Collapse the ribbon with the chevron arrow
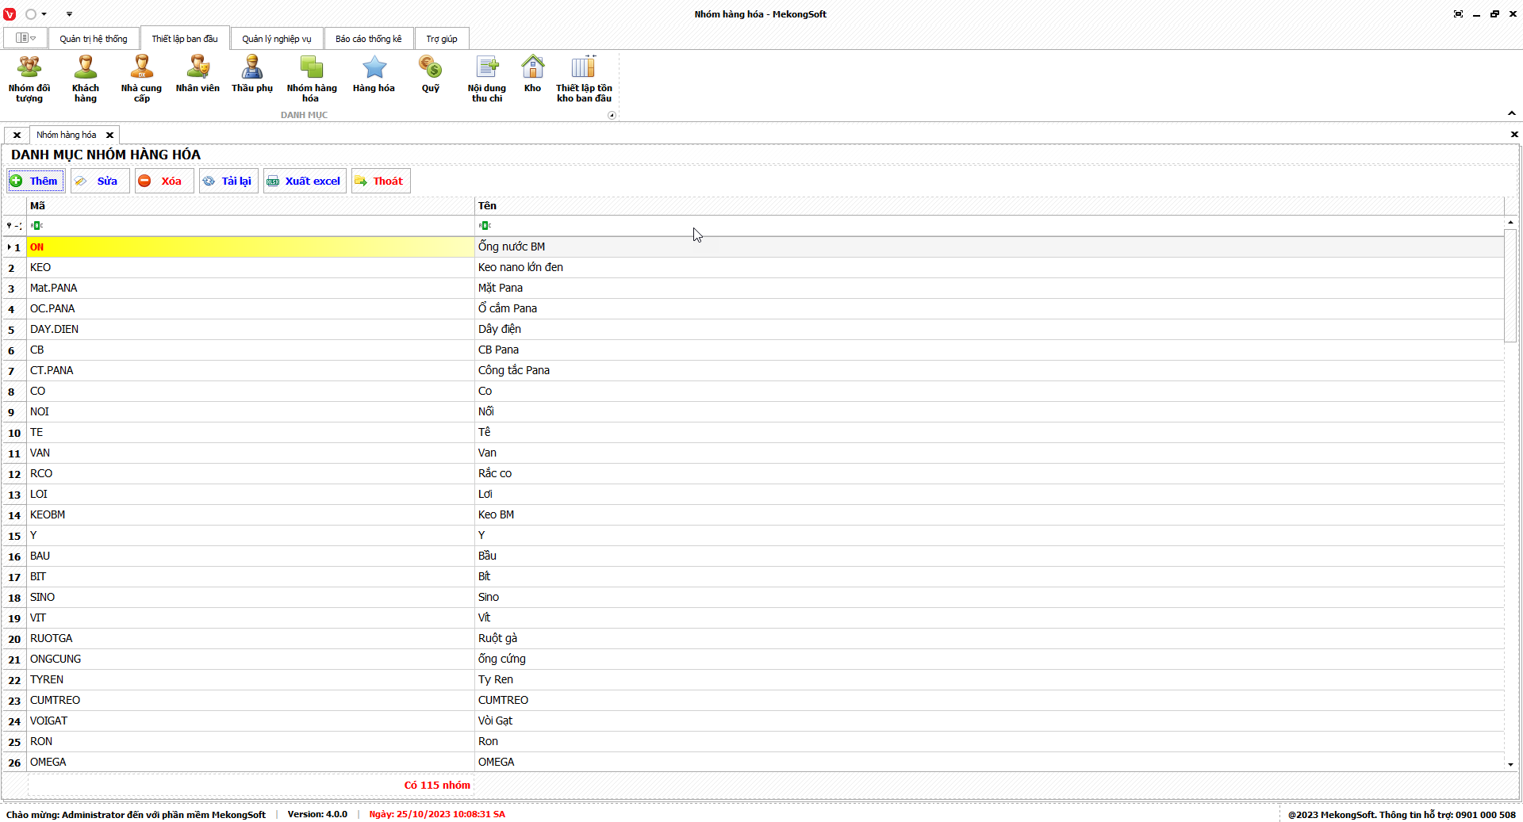1523x822 pixels. [1512, 113]
